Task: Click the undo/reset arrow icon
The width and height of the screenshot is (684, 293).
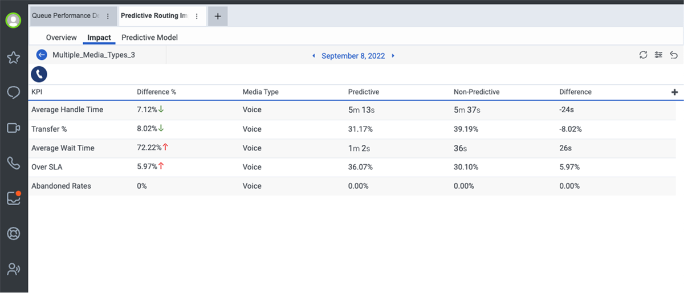Action: point(674,55)
